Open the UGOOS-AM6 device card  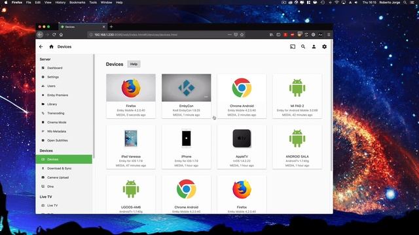click(131, 195)
